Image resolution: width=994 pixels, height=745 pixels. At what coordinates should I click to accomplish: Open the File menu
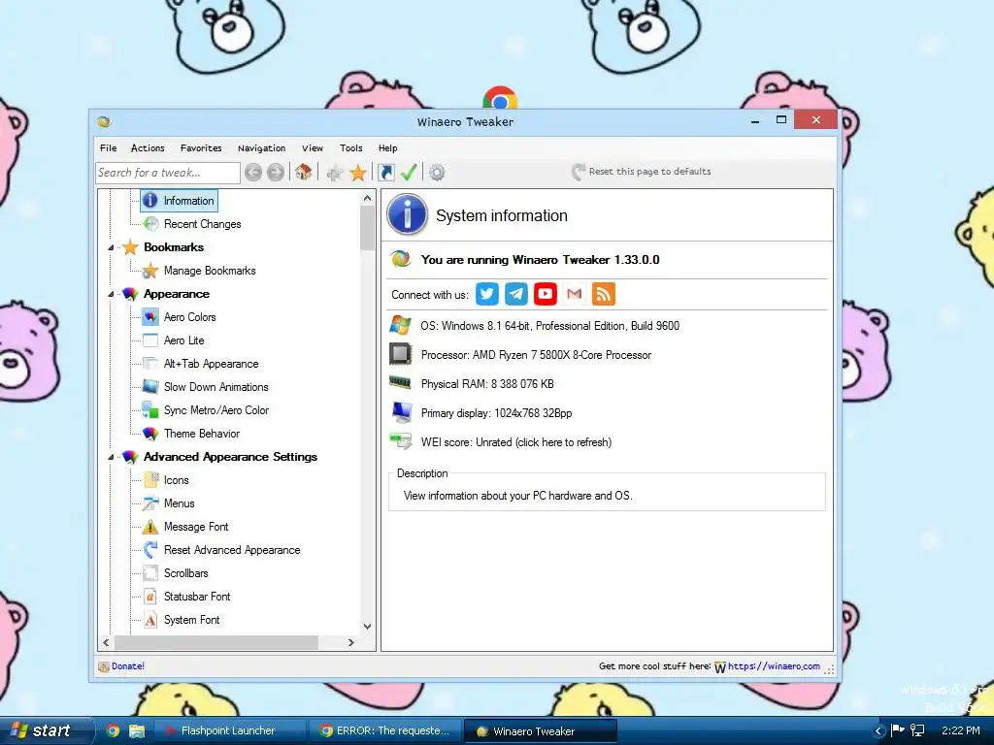[x=109, y=147]
